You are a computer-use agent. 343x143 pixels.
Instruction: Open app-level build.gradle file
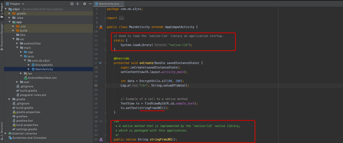[26, 91]
